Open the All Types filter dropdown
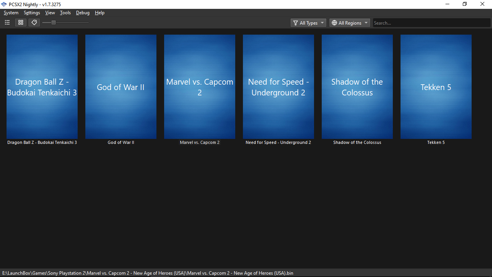This screenshot has width=492, height=277. (x=309, y=23)
